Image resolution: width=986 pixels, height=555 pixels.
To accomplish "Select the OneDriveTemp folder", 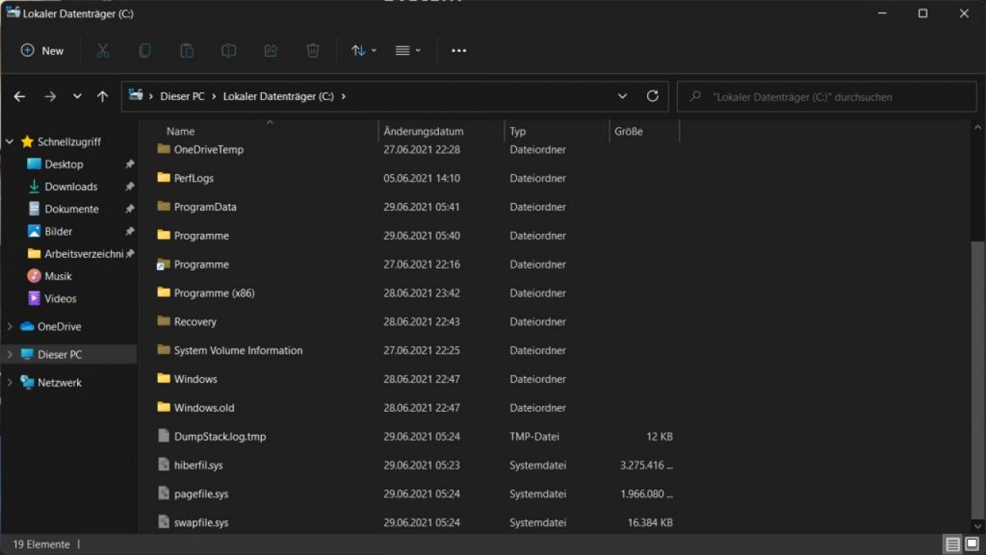I will [209, 149].
